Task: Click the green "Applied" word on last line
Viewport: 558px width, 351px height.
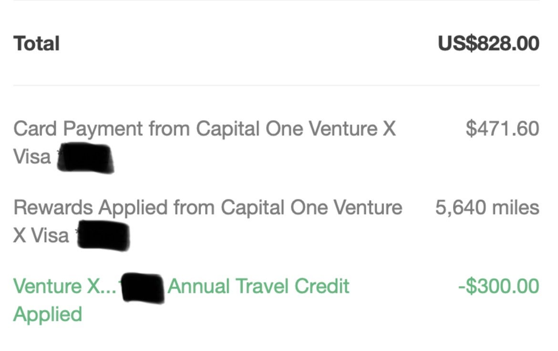Action: (x=48, y=314)
